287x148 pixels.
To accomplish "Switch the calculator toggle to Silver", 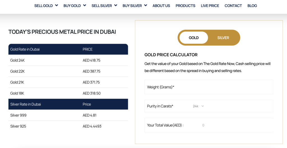I will (223, 38).
